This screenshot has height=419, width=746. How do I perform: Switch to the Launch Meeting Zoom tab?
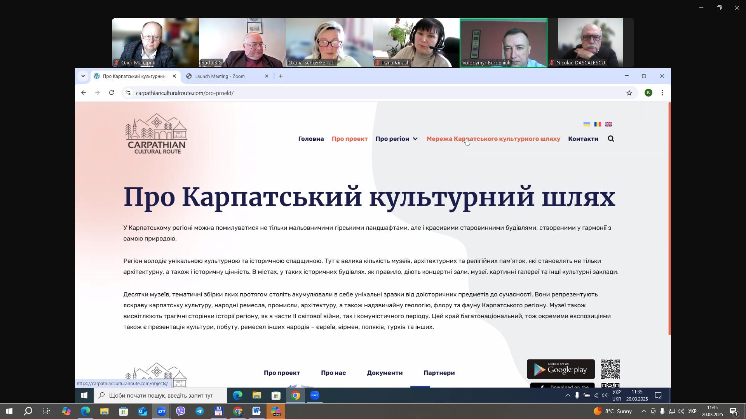click(x=220, y=76)
